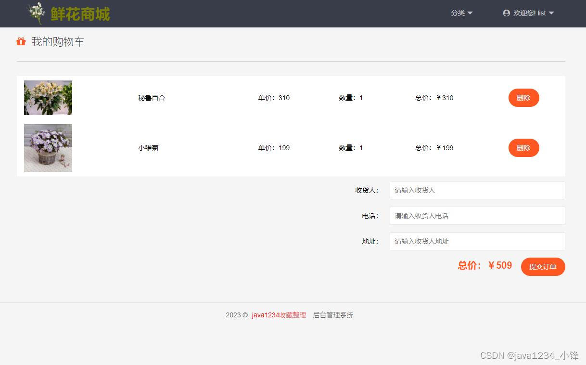Viewport: 586px width, 365px height.
Task: Click the 小雏菊 product name
Action: point(148,148)
